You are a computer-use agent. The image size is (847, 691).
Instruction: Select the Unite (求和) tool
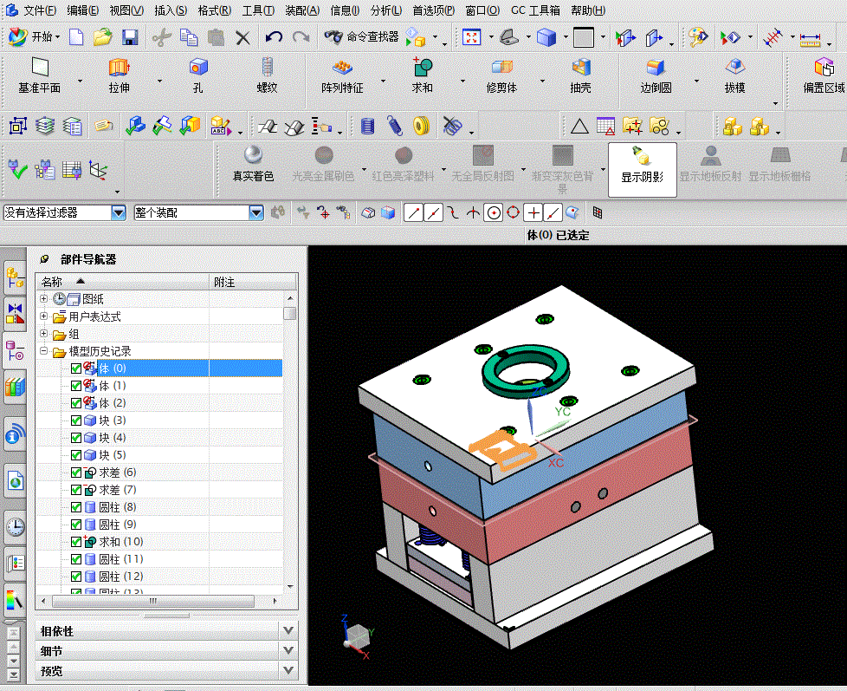click(x=422, y=75)
